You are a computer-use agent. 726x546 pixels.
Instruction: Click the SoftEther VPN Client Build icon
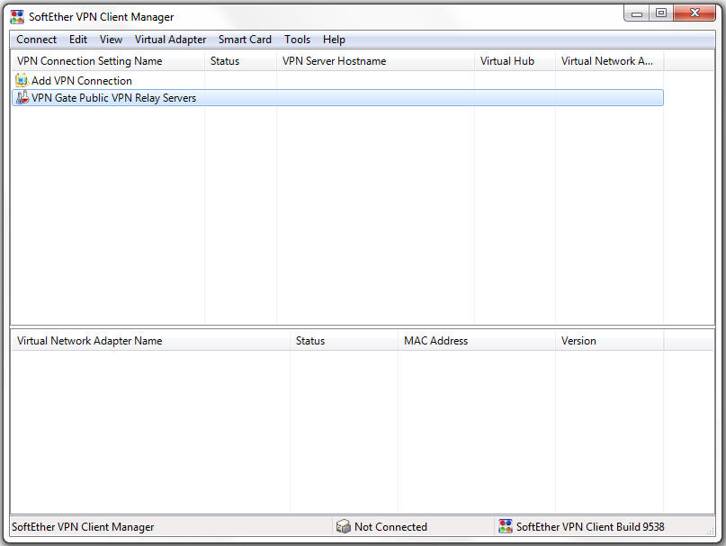point(506,526)
